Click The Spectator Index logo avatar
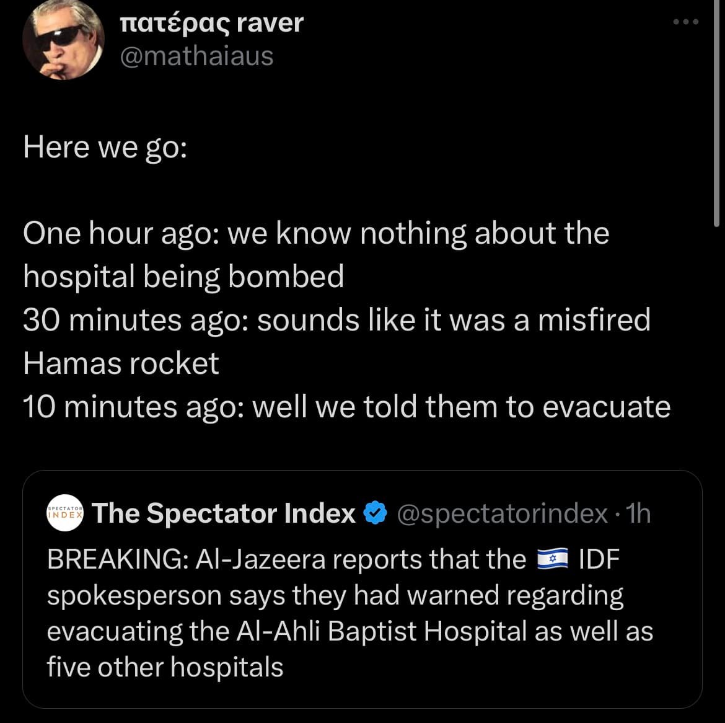The image size is (725, 723). coord(65,513)
